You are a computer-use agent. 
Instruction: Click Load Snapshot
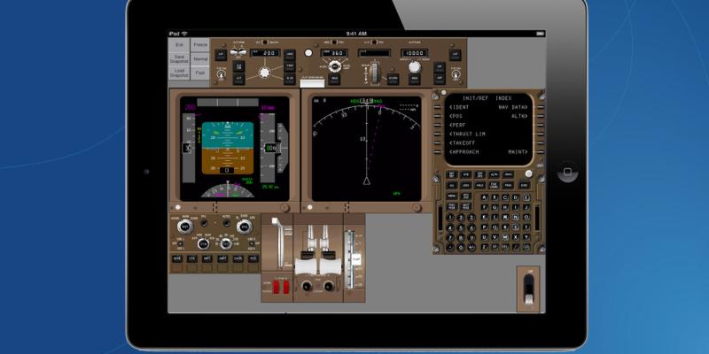[x=179, y=73]
